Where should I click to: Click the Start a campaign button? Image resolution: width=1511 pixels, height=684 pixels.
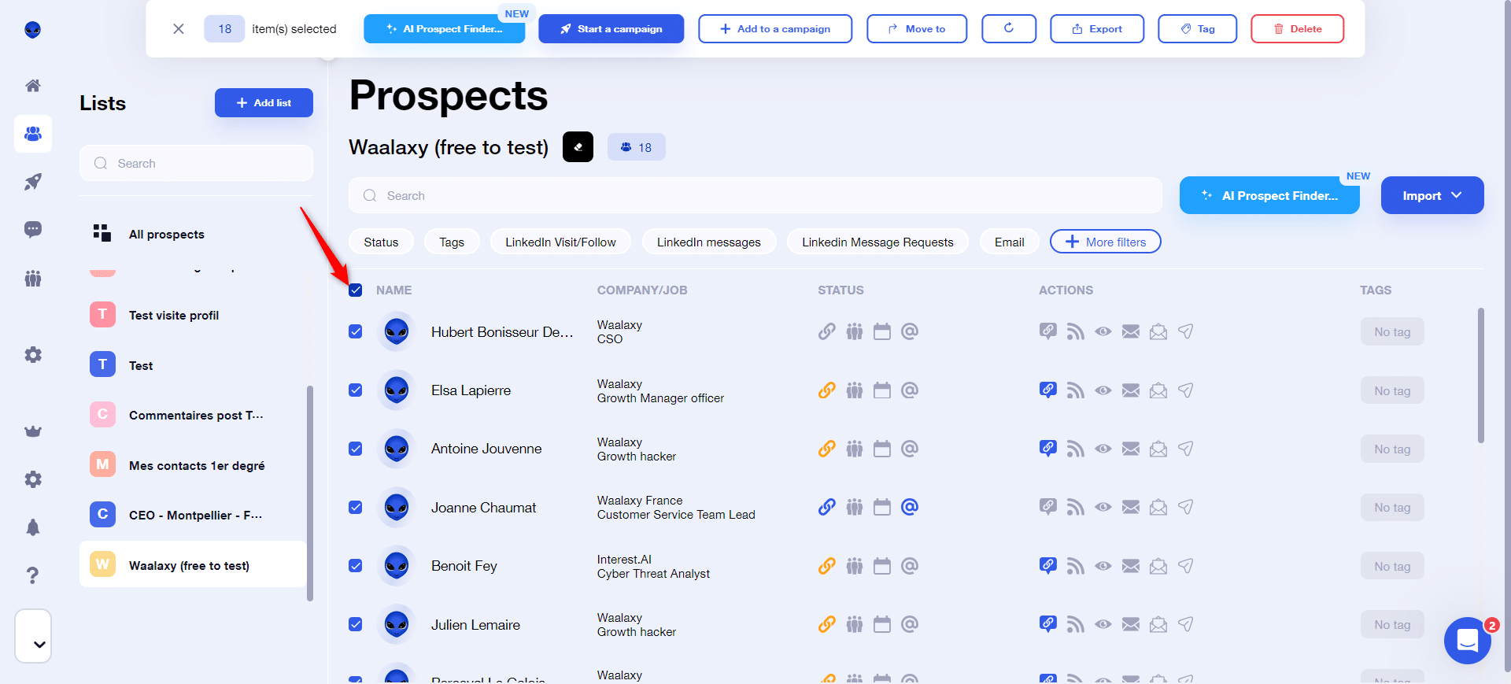(x=611, y=29)
